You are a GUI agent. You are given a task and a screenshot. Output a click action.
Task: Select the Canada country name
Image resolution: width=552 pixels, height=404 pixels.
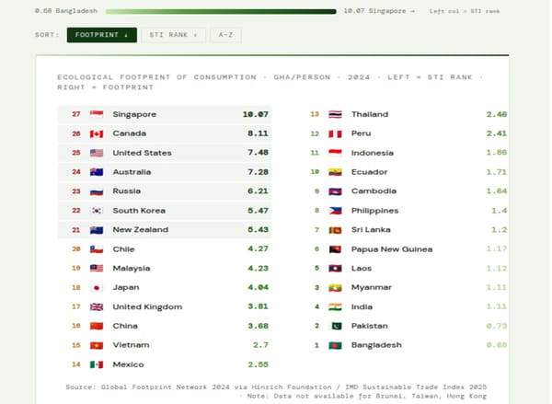click(x=129, y=133)
